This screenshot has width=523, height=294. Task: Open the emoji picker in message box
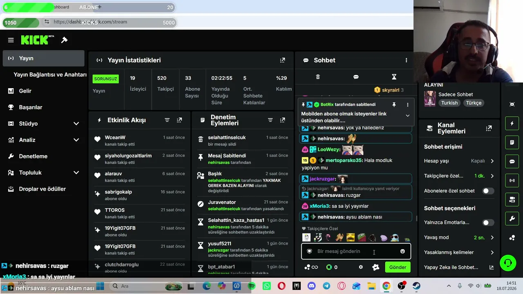coord(402,251)
